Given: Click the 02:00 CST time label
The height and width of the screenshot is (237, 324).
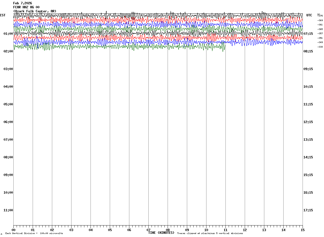Looking at the screenshot, I should click(x=8, y=51).
